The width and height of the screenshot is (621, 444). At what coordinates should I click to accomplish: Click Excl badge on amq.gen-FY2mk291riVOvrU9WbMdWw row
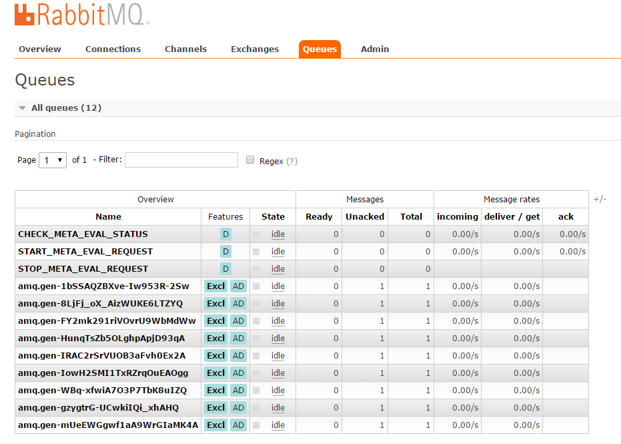pos(216,321)
